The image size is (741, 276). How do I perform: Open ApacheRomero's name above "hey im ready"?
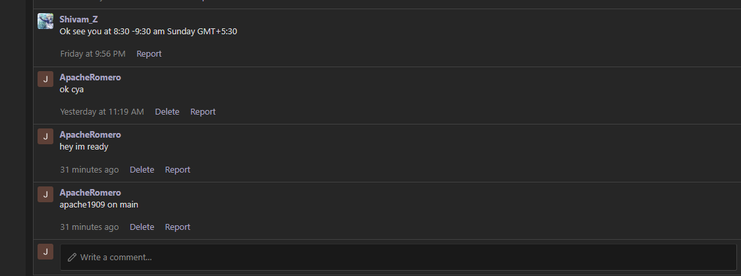coord(90,134)
